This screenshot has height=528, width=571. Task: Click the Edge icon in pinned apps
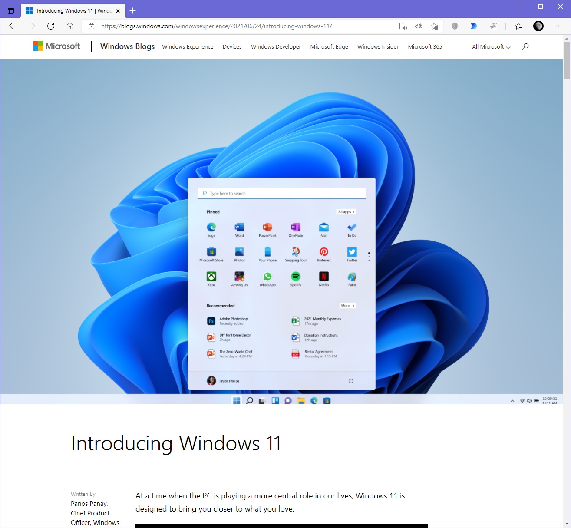click(211, 227)
